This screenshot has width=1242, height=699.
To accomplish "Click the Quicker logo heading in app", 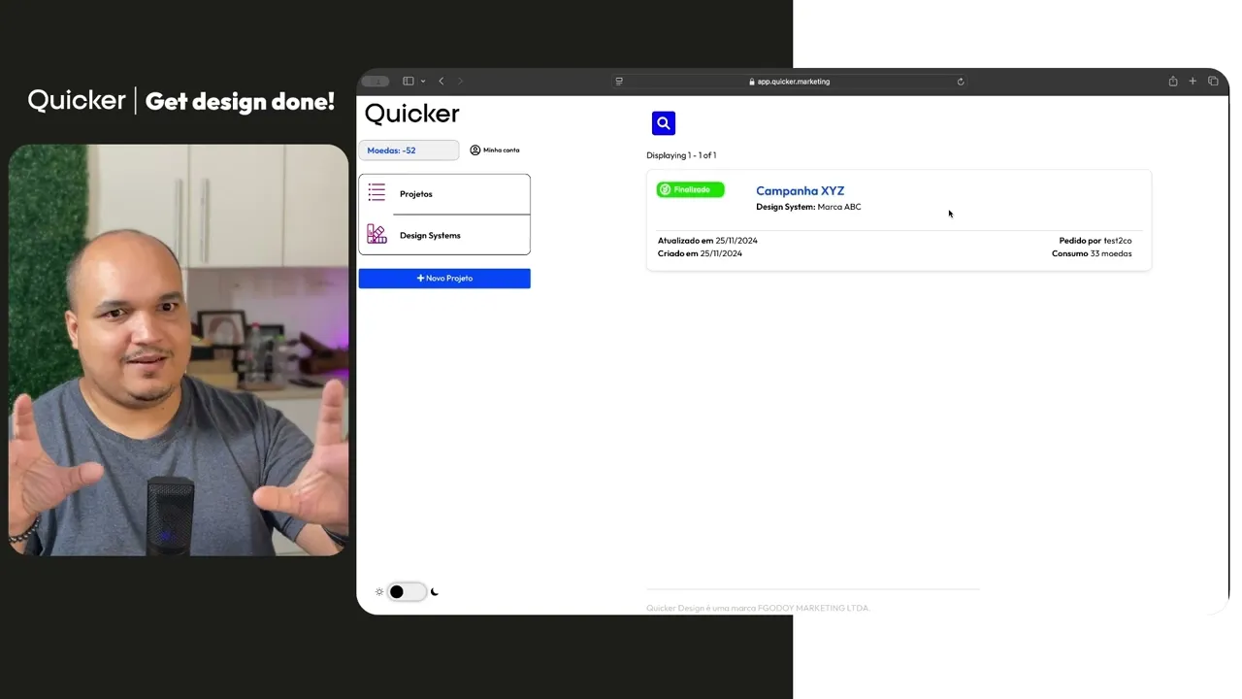I will pyautogui.click(x=411, y=114).
